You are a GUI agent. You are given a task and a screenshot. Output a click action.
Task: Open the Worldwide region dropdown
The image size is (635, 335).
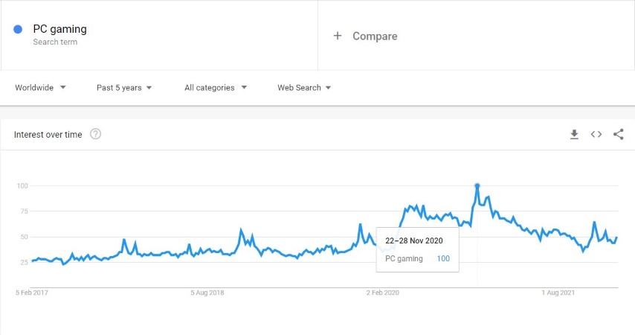[x=40, y=88]
